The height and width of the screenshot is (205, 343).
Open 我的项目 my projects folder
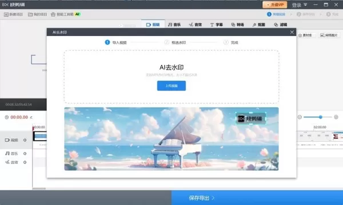(x=37, y=14)
